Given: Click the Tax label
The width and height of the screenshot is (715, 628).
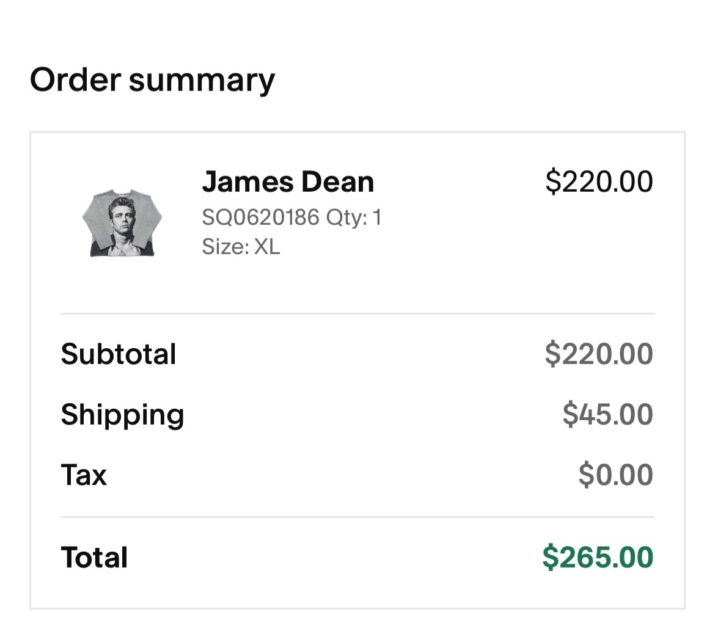Looking at the screenshot, I should 84,475.
